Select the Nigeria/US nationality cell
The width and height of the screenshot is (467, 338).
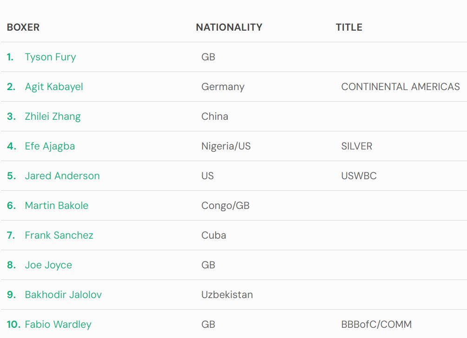[x=226, y=146]
